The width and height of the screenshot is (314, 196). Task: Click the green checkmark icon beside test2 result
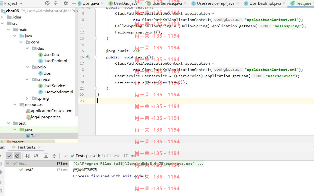[x=21, y=170]
